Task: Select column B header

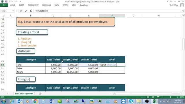Action: coord(31,16)
